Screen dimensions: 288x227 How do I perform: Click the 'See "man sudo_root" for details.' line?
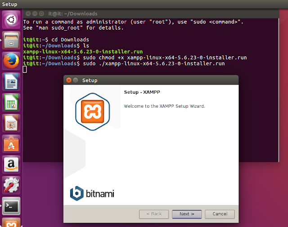pos(73,28)
